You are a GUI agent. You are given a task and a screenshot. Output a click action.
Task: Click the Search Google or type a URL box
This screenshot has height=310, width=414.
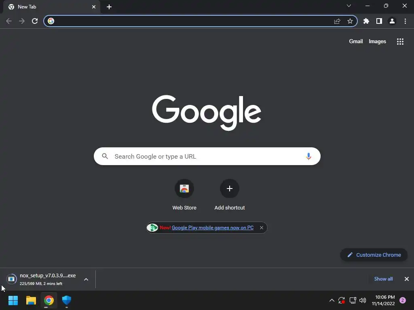pos(207,156)
